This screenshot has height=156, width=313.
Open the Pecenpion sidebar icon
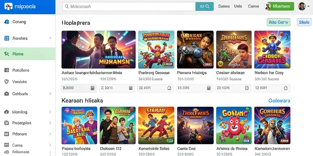click(x=7, y=123)
